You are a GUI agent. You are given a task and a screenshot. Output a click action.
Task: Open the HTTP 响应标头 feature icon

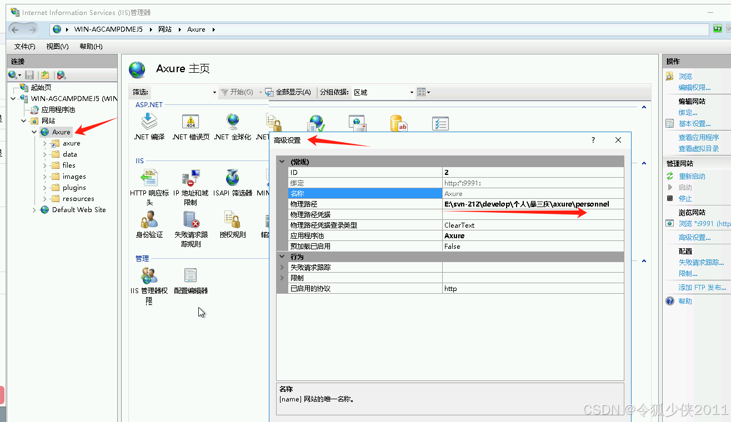tap(149, 178)
